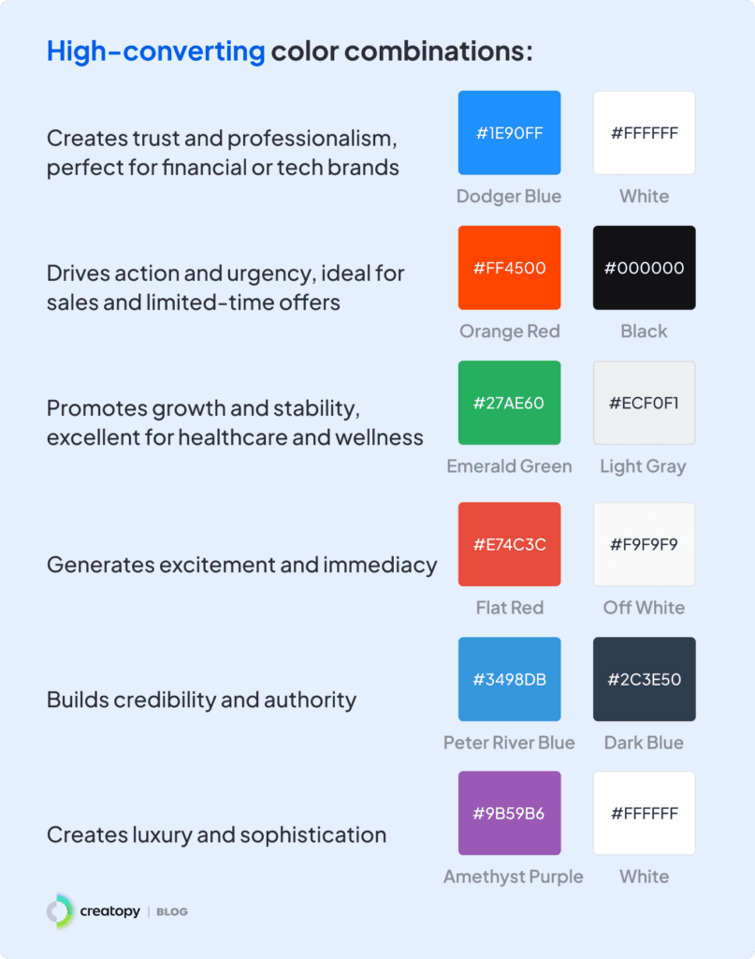This screenshot has width=755, height=959.
Task: Click the creatopy wordmark text
Action: pyautogui.click(x=109, y=911)
